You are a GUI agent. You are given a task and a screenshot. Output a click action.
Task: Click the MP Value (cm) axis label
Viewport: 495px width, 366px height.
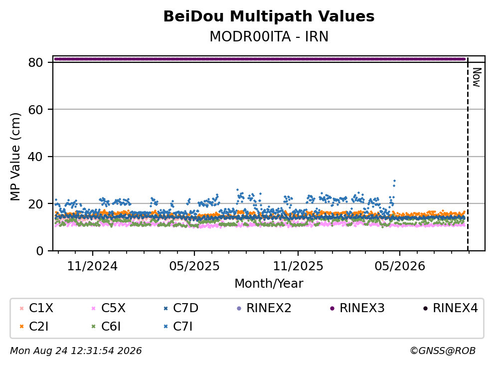coord(15,157)
